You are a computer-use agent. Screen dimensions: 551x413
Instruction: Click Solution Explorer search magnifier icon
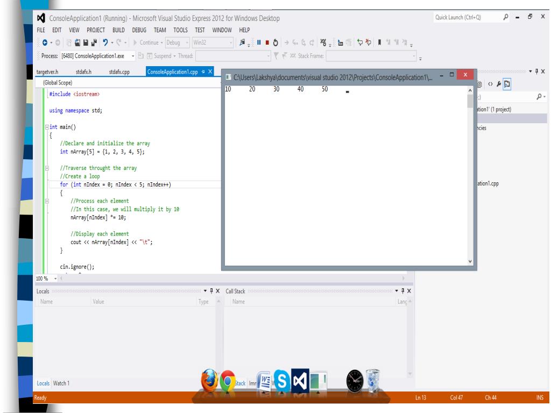point(539,97)
